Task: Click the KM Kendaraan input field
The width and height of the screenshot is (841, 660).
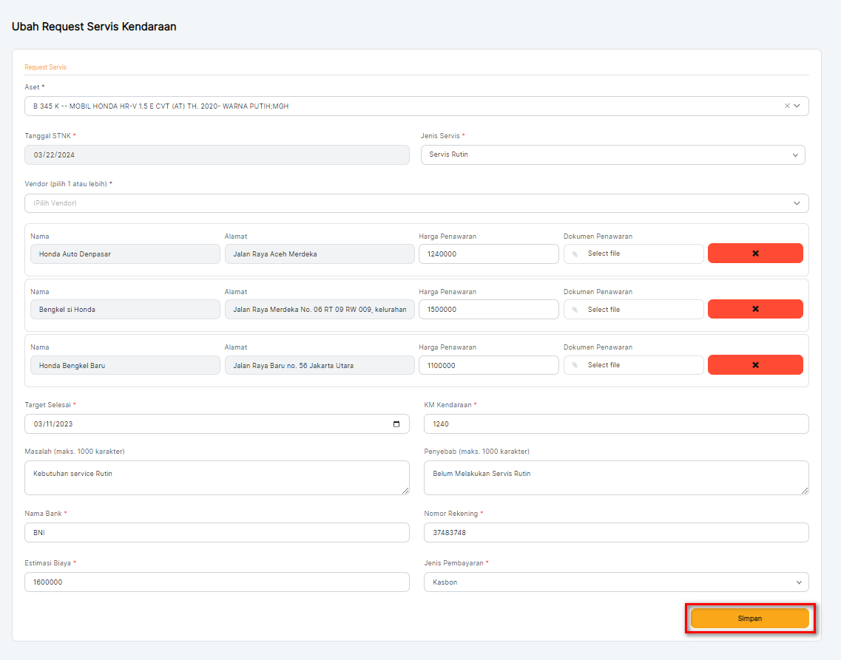Action: [x=615, y=424]
